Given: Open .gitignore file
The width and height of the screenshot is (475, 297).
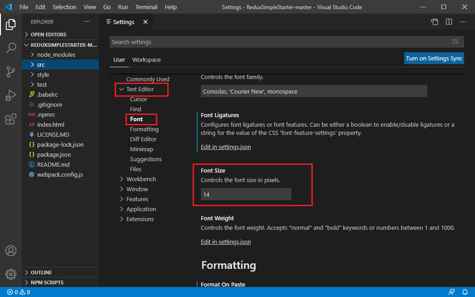Looking at the screenshot, I should coord(60,104).
